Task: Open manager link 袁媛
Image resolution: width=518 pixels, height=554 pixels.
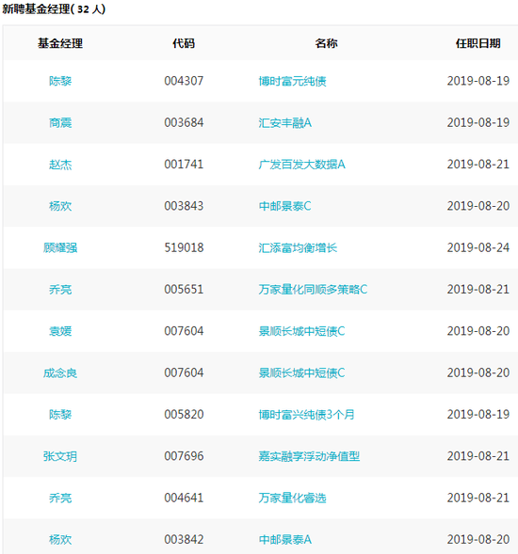Action: (60, 331)
